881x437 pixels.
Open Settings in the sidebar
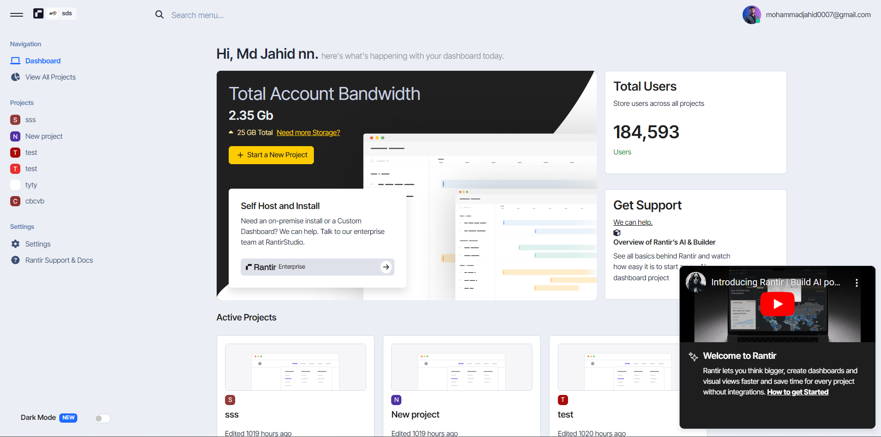38,244
